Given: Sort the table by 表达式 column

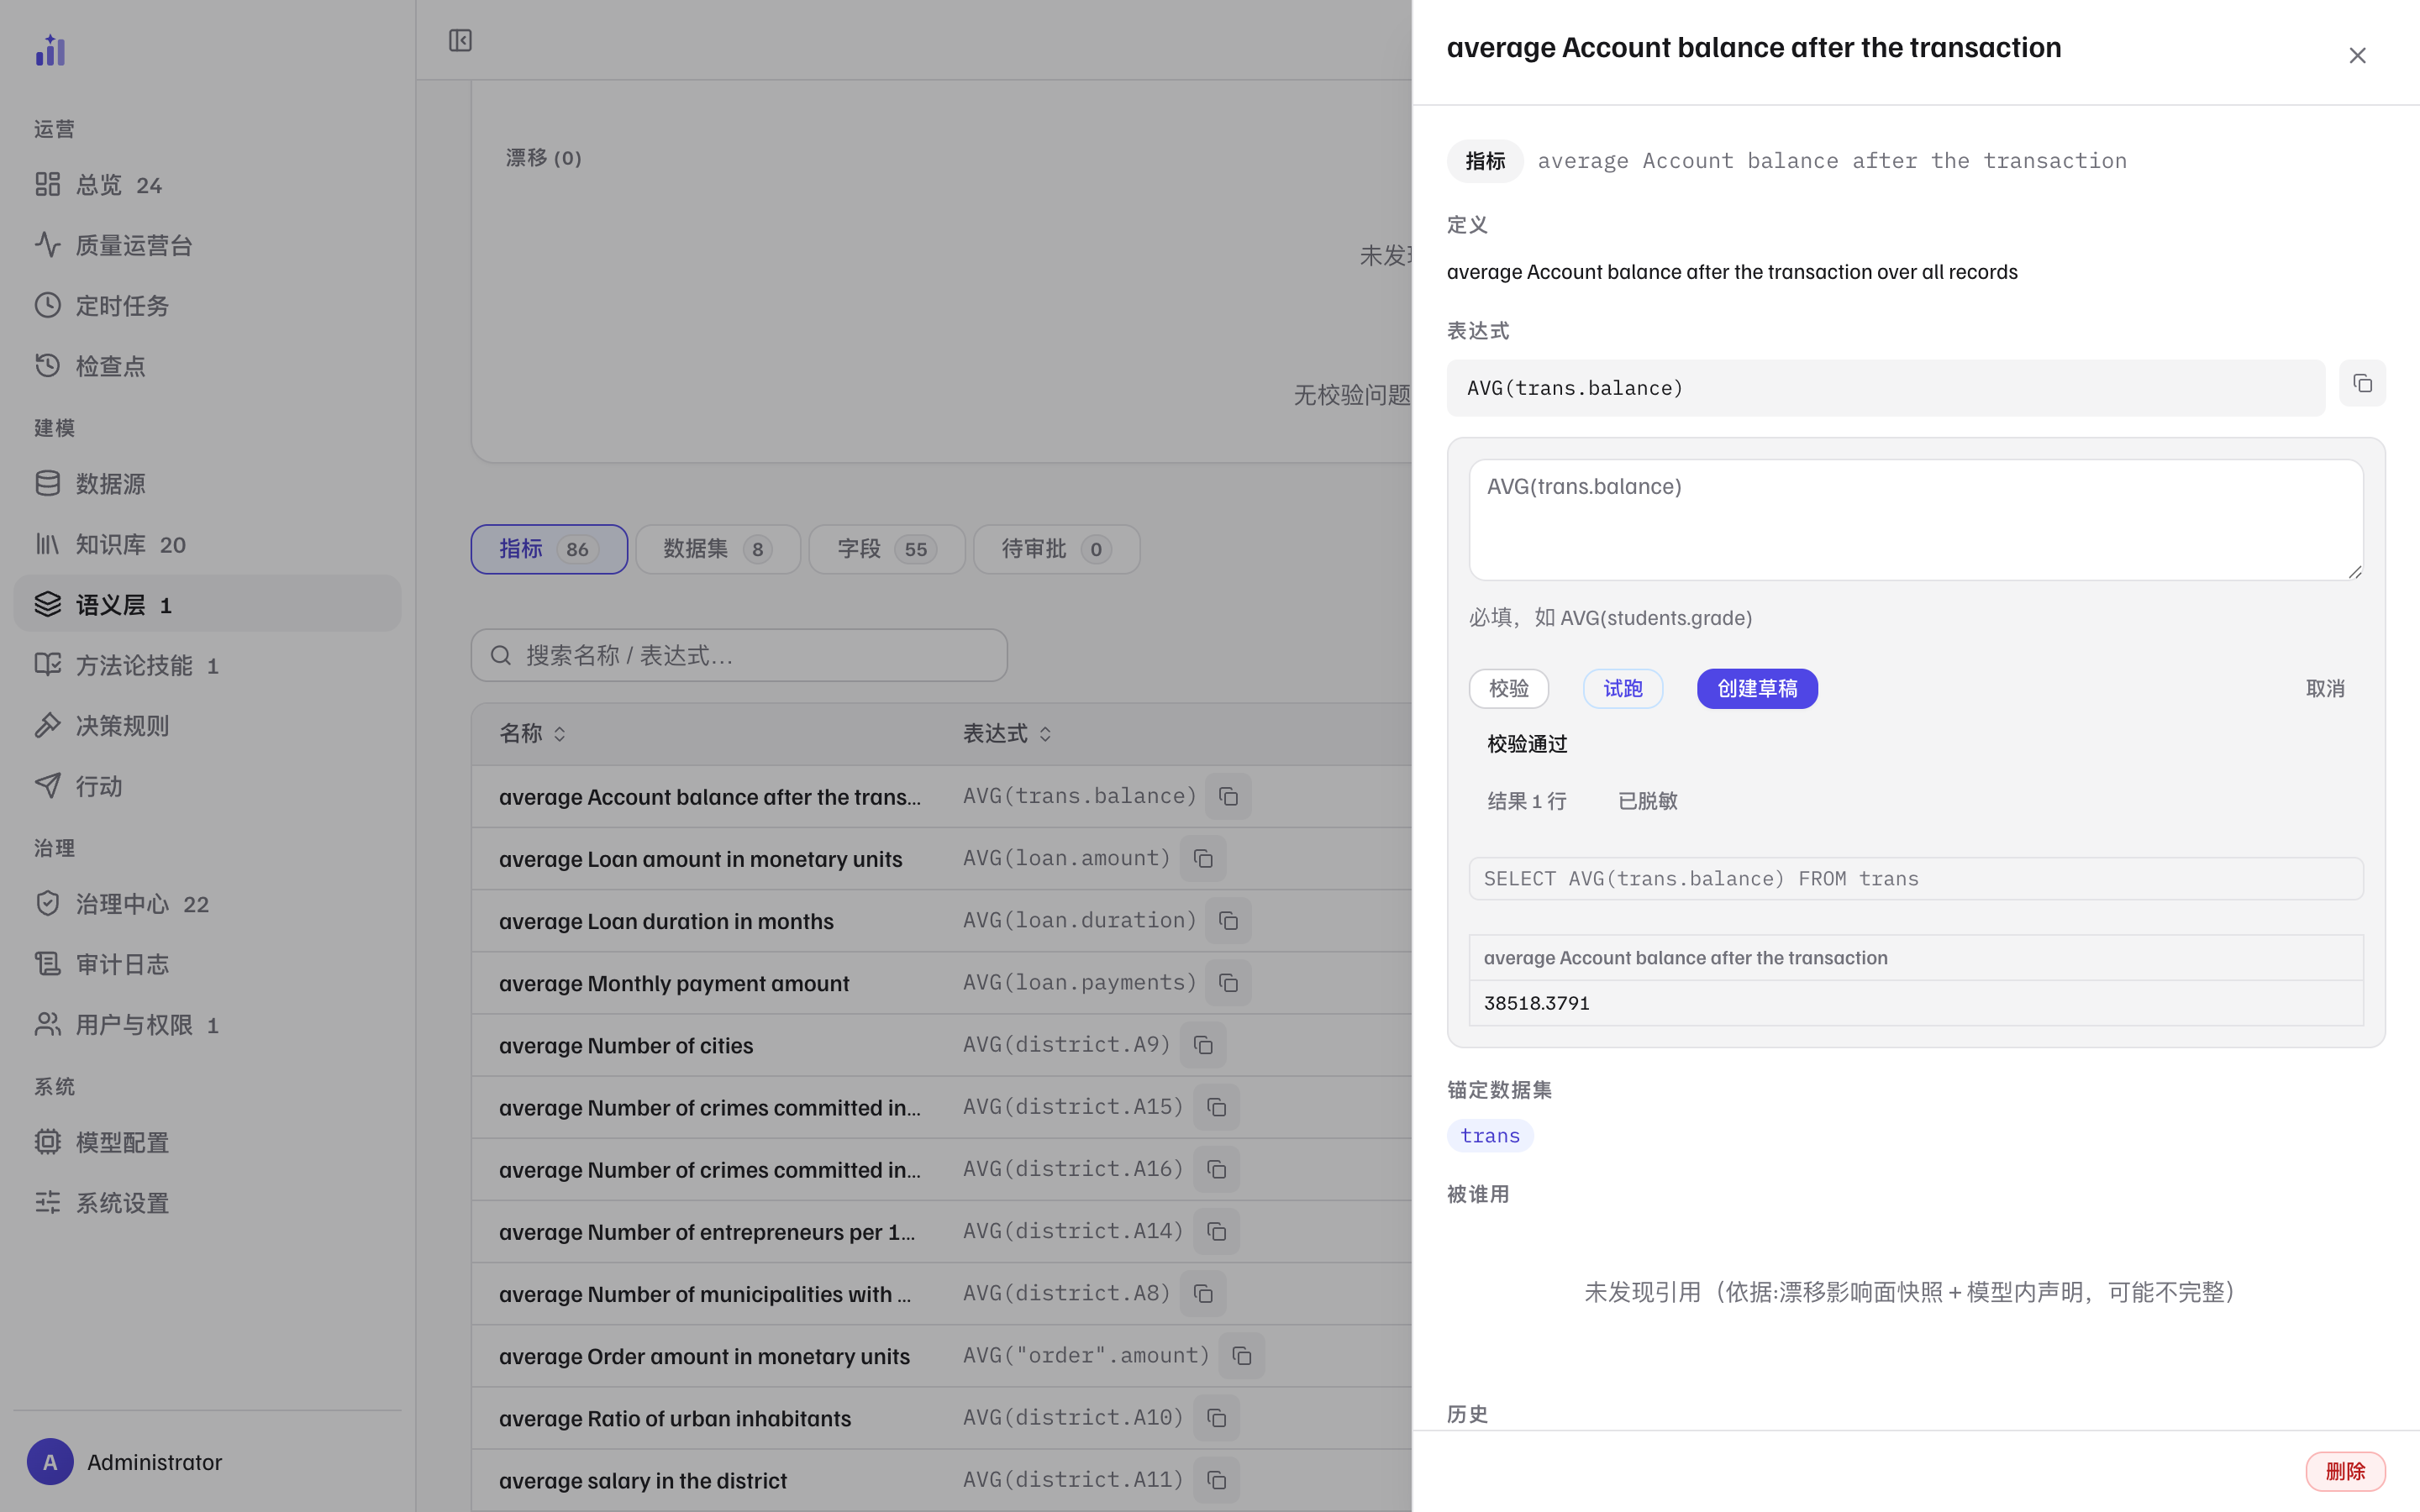Looking at the screenshot, I should point(1007,734).
